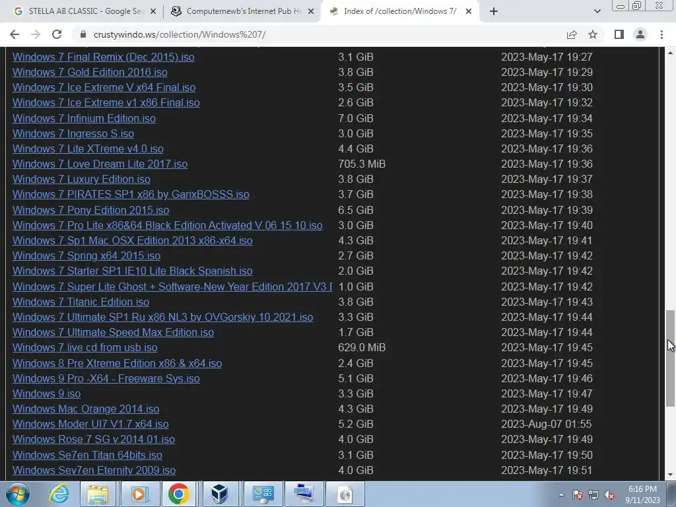The height and width of the screenshot is (507, 676).
Task: View site security lock info
Action: click(83, 34)
